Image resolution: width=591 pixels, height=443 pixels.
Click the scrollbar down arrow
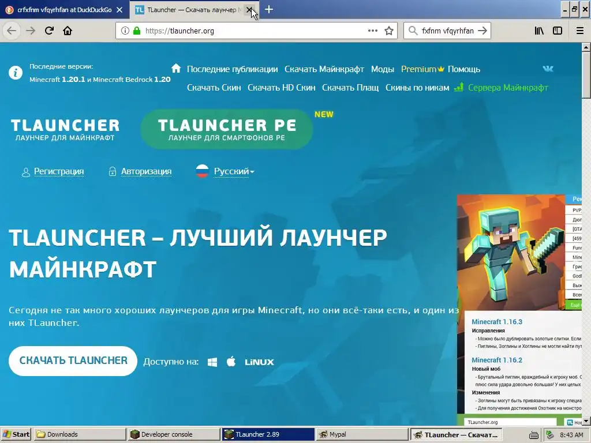pos(586,421)
